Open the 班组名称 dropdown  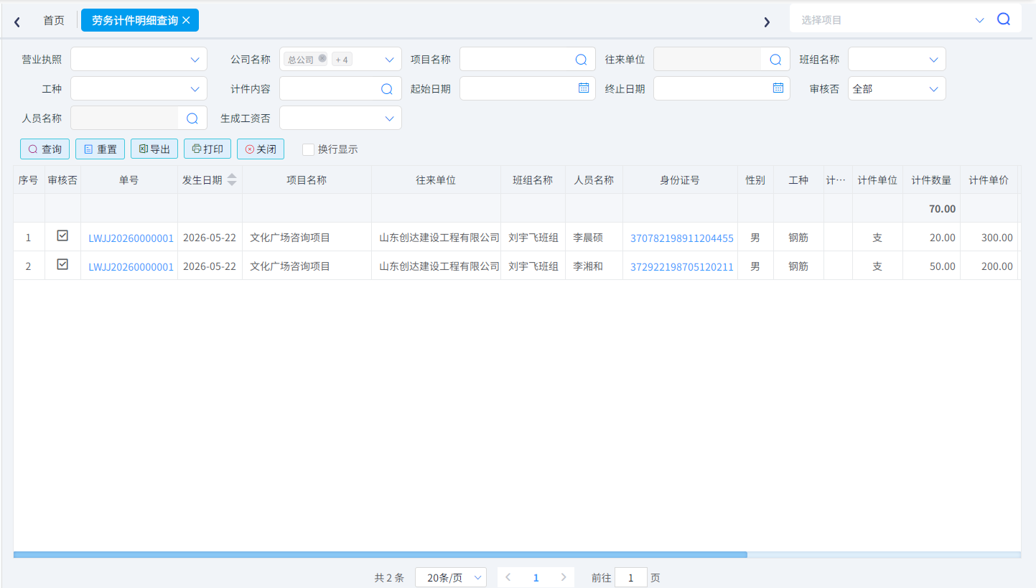pyautogui.click(x=897, y=60)
